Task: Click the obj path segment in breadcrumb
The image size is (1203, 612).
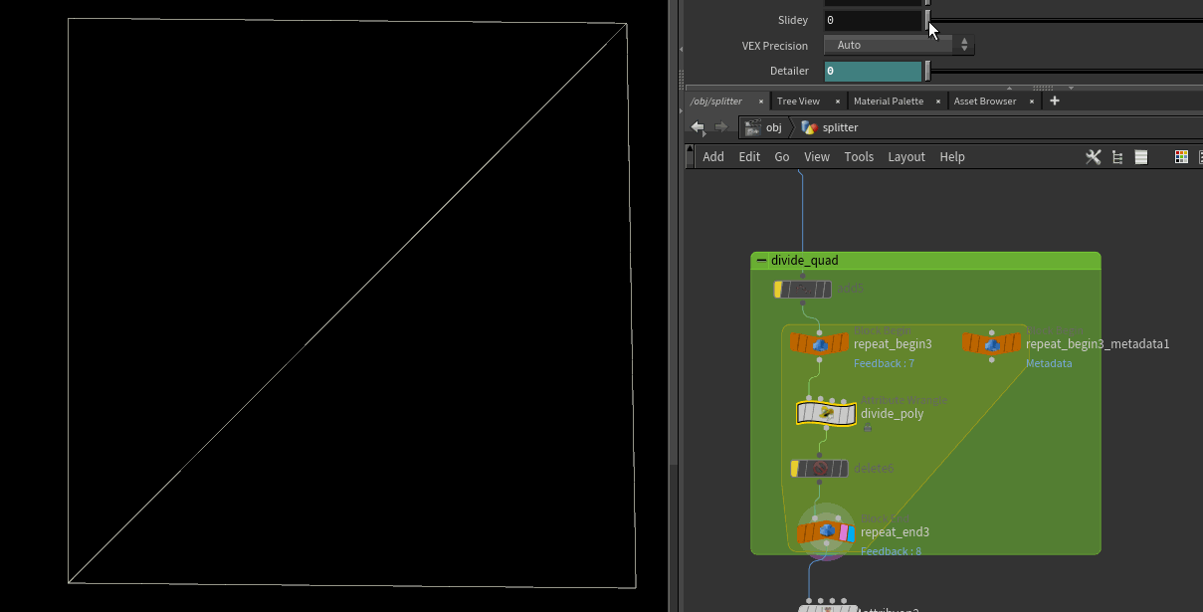Action: click(773, 127)
